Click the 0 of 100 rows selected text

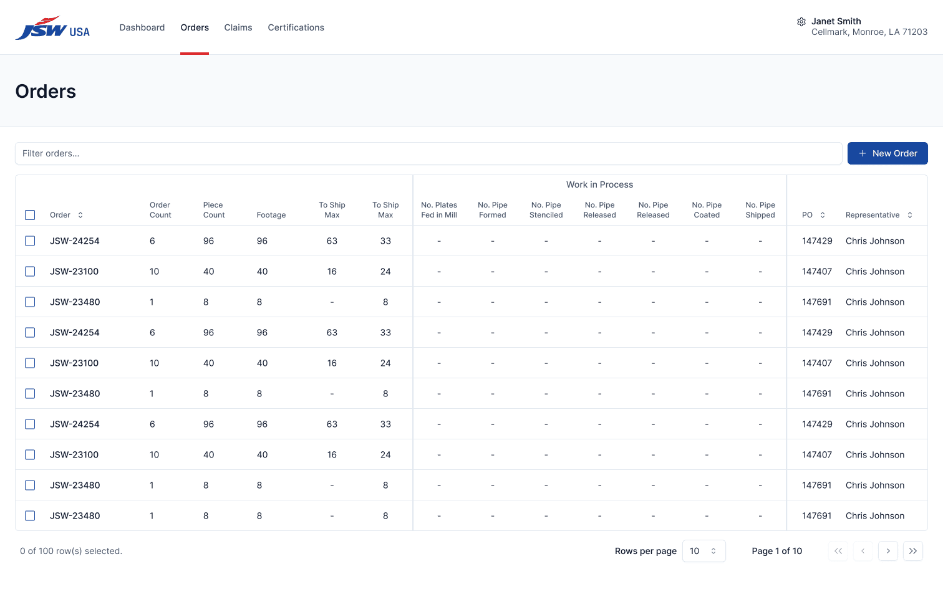pos(71,551)
